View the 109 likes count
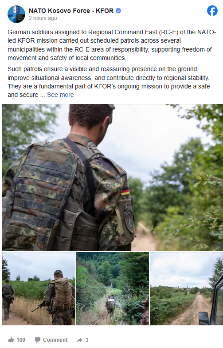The height and width of the screenshot is (348, 223). (x=21, y=340)
